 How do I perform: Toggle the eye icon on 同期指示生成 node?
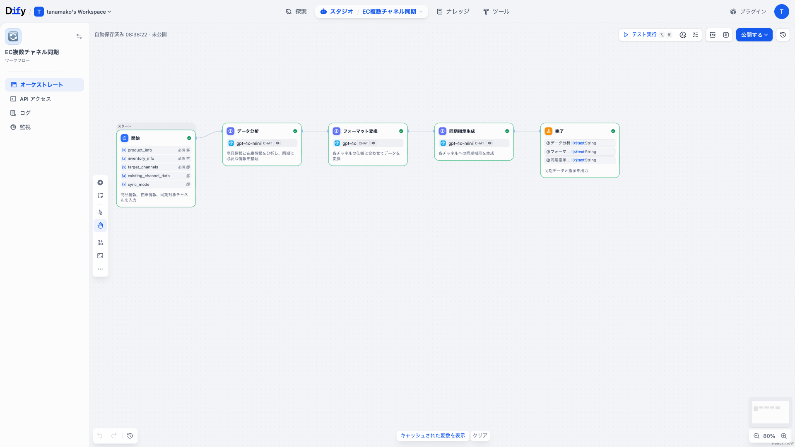(489, 143)
